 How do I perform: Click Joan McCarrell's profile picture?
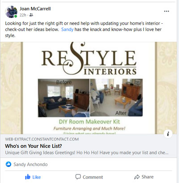[11, 12]
